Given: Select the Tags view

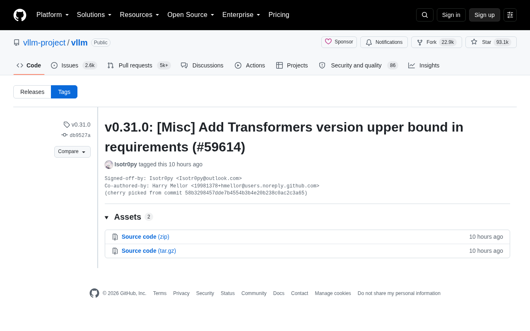Looking at the screenshot, I should tap(64, 92).
